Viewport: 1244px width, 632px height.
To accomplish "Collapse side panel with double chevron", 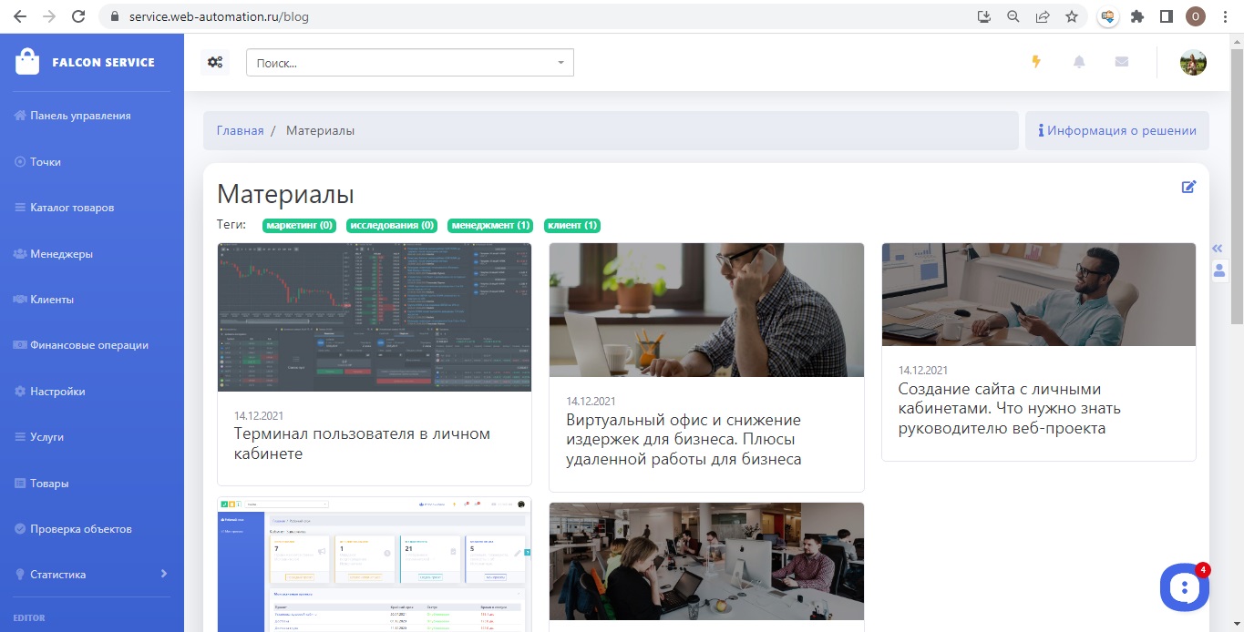I will tap(1218, 249).
